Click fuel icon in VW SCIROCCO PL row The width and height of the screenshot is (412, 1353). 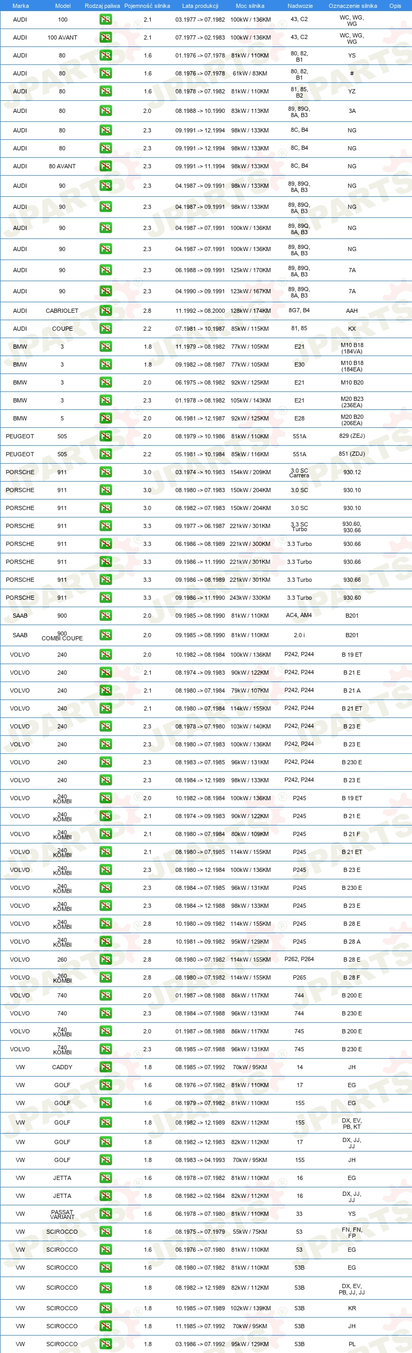coord(105,1344)
